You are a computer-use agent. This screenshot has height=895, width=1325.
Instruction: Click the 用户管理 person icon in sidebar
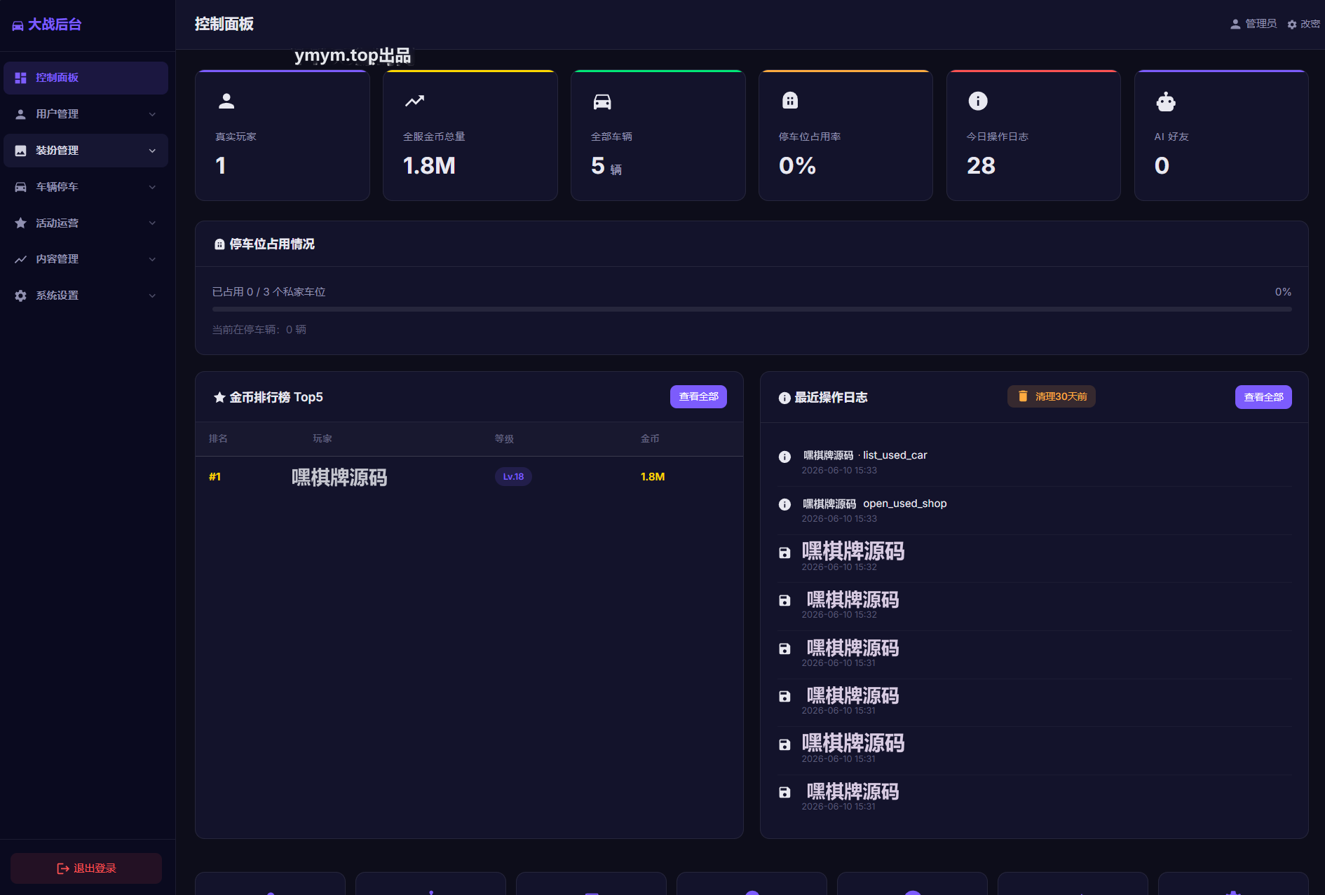click(x=20, y=114)
